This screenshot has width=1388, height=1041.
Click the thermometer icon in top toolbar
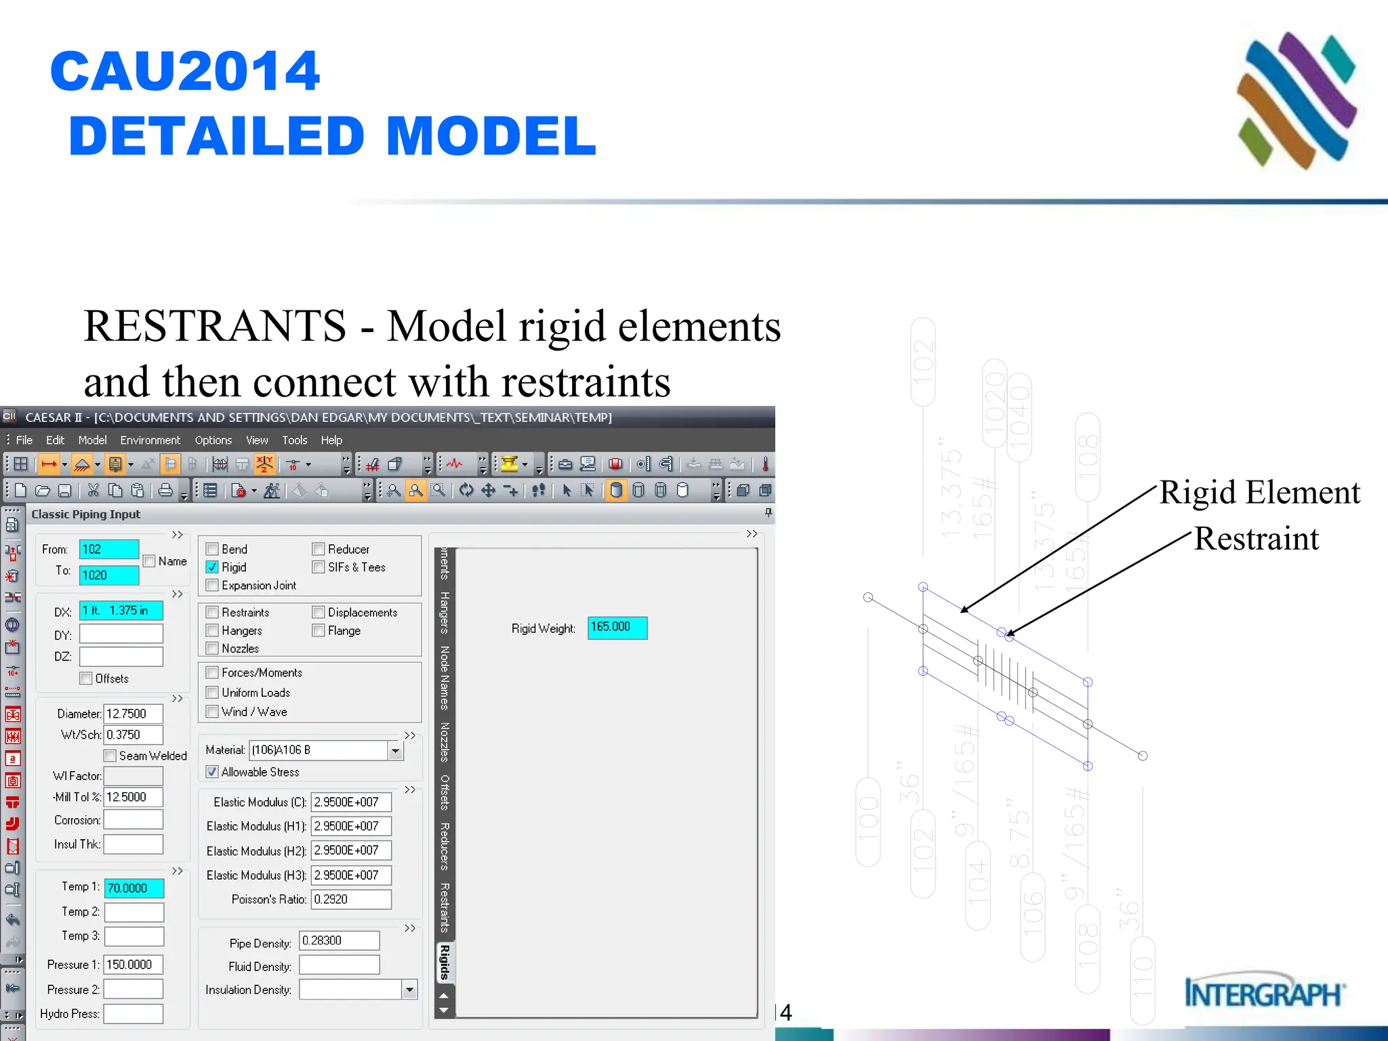tap(765, 464)
